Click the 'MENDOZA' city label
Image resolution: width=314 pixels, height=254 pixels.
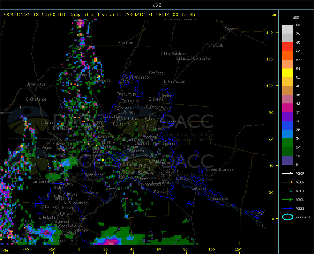point(93,128)
